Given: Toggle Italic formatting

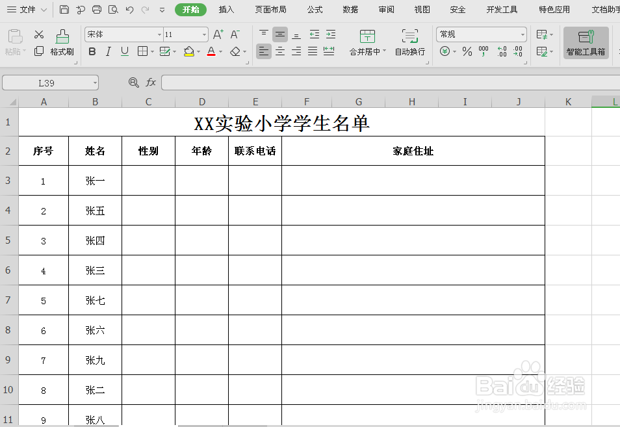Looking at the screenshot, I should click(108, 51).
